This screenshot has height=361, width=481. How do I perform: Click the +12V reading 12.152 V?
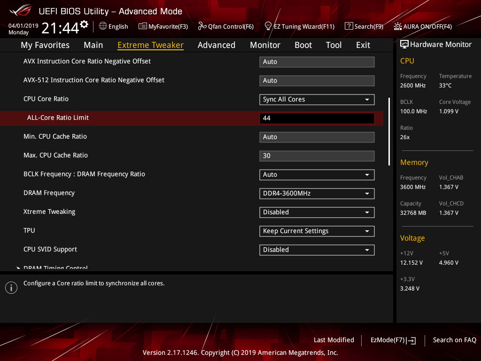coord(411,262)
